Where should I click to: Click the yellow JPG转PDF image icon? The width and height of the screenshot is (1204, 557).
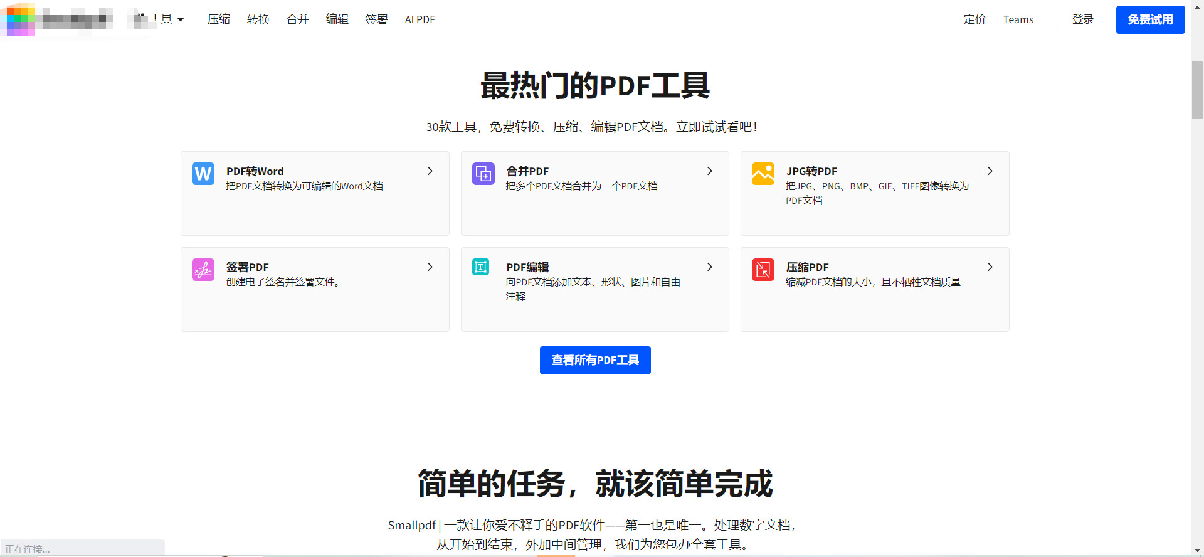763,174
